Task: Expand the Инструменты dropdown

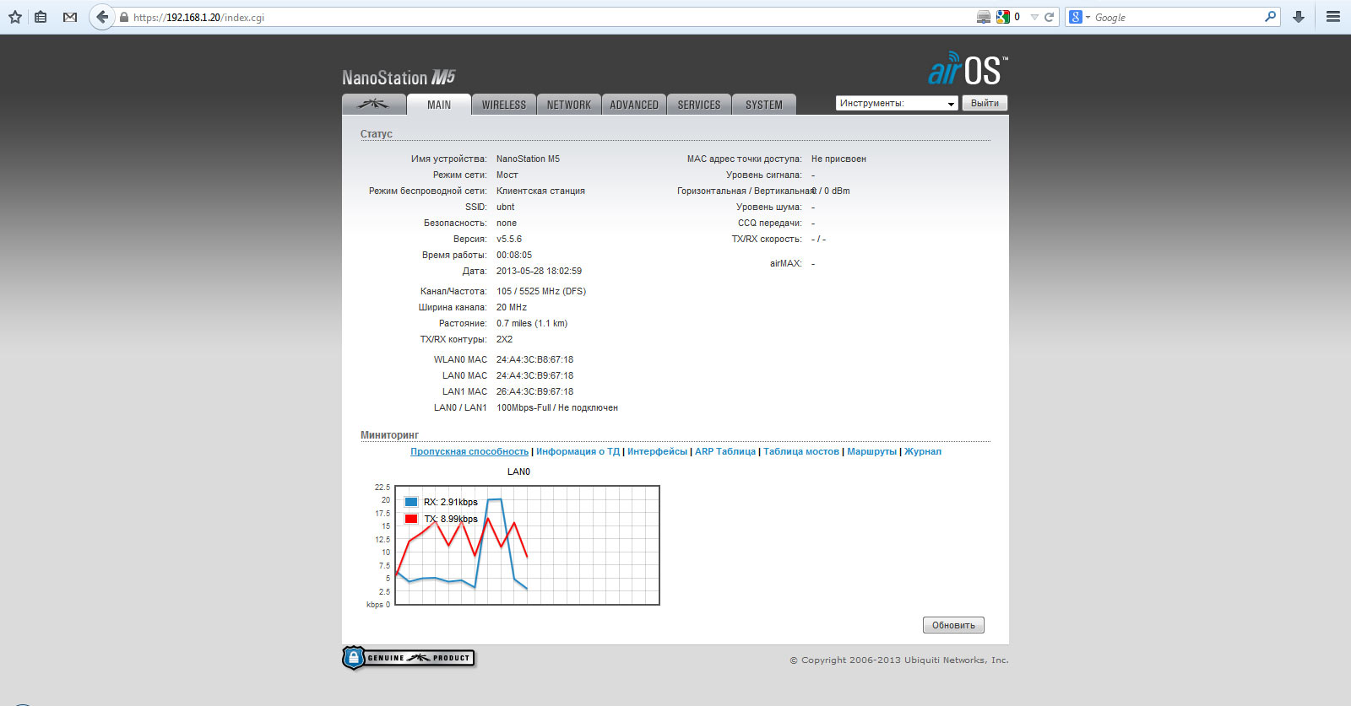Action: tap(896, 104)
